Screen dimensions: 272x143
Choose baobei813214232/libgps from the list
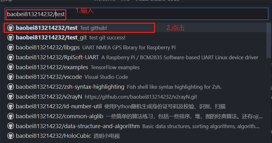tap(48, 47)
